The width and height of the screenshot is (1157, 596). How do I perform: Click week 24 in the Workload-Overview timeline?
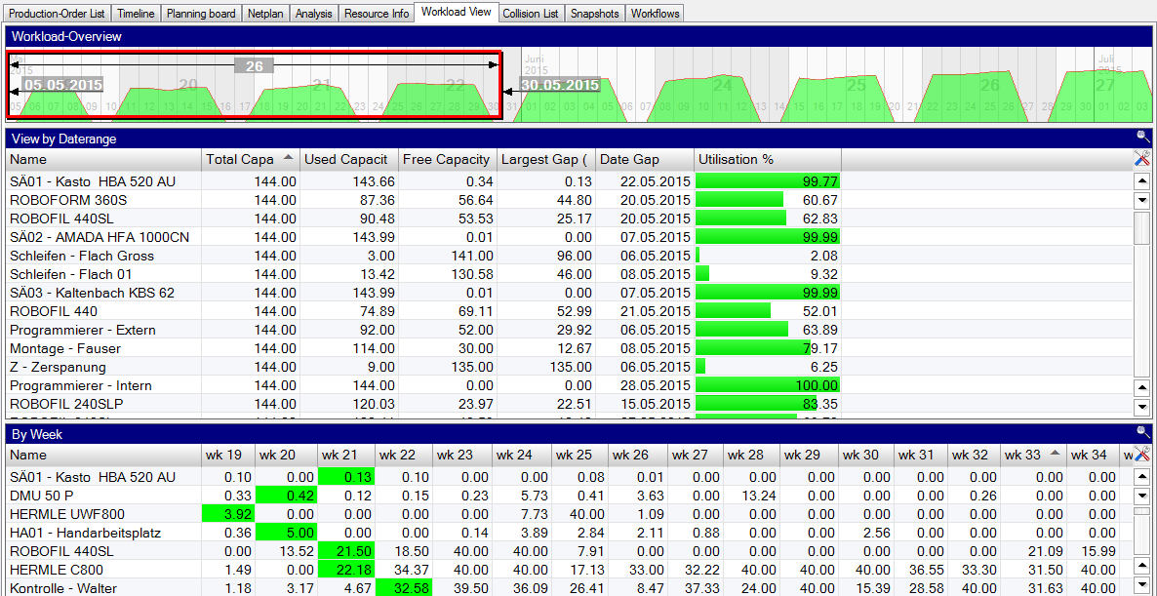click(x=723, y=86)
